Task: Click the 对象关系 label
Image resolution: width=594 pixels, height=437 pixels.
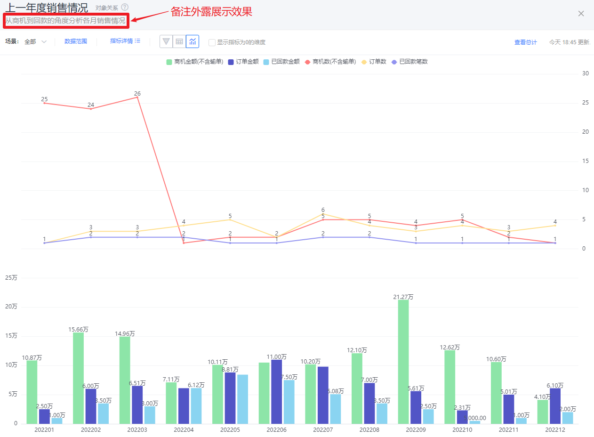Action: coord(107,8)
